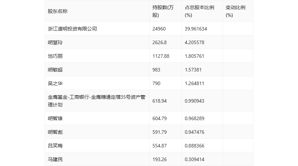Image resolution: width=298 pixels, height=166 pixels.
Task: Click the share count 983
Action: pos(156,70)
